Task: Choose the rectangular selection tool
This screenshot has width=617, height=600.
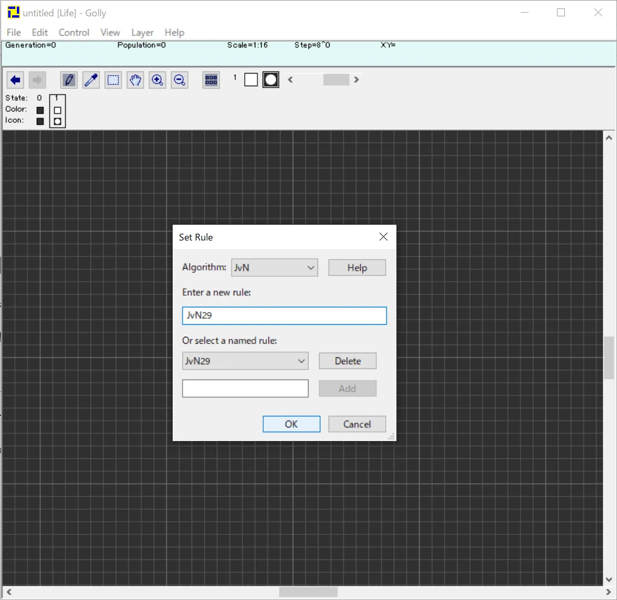Action: (x=113, y=80)
